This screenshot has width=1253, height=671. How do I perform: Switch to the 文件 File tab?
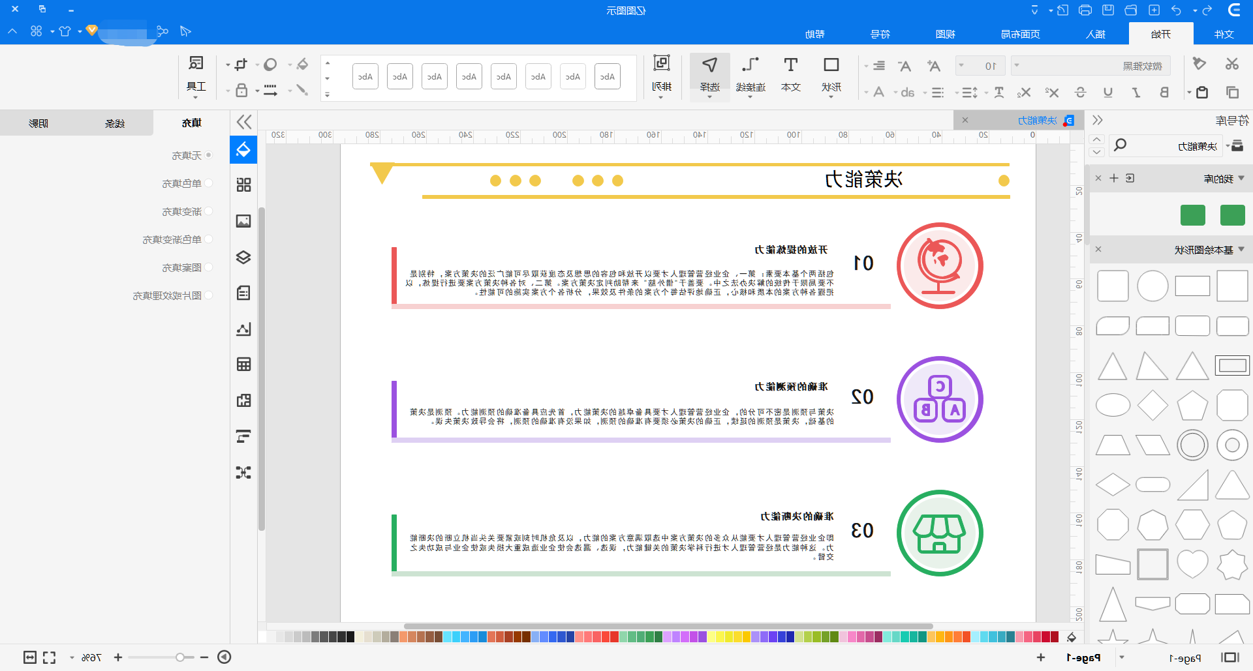(1224, 34)
